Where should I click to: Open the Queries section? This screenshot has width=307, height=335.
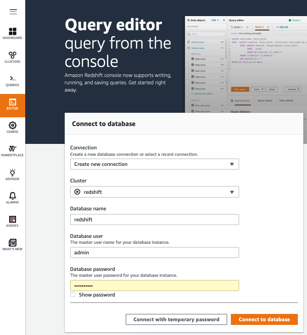pyautogui.click(x=13, y=81)
